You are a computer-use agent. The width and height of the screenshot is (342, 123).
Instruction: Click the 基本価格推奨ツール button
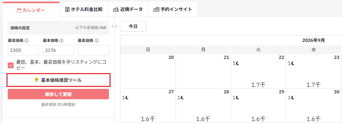pos(58,80)
